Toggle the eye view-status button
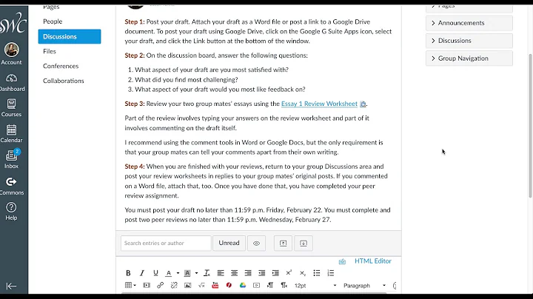The height and width of the screenshot is (299, 533). (256, 243)
